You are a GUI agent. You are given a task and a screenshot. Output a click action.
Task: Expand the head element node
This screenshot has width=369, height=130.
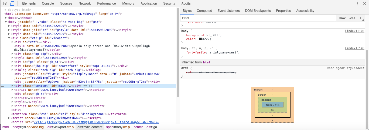6,18
